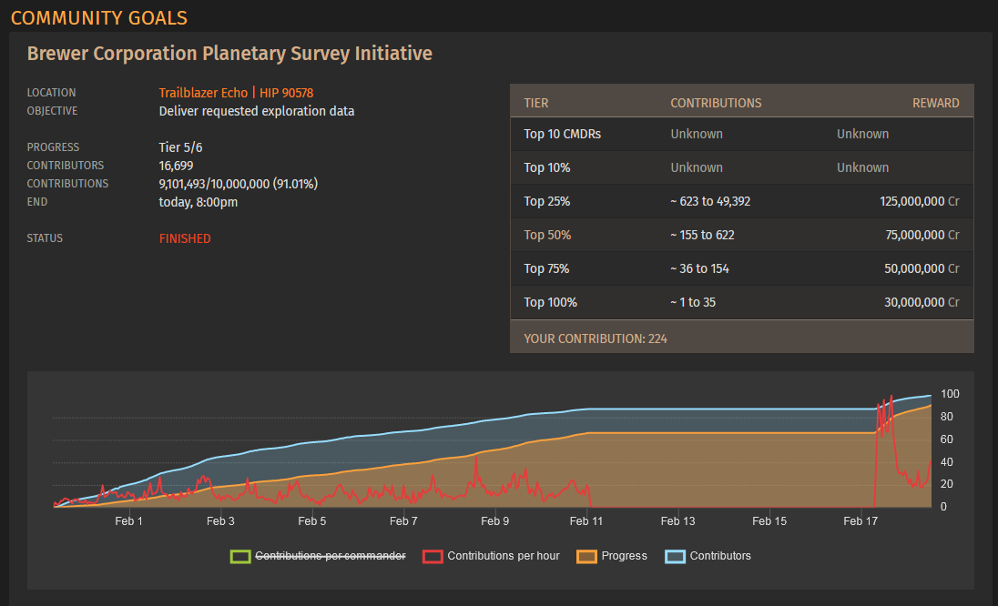This screenshot has height=606, width=998.
Task: Toggle the Progress legend entry
Action: (x=612, y=556)
